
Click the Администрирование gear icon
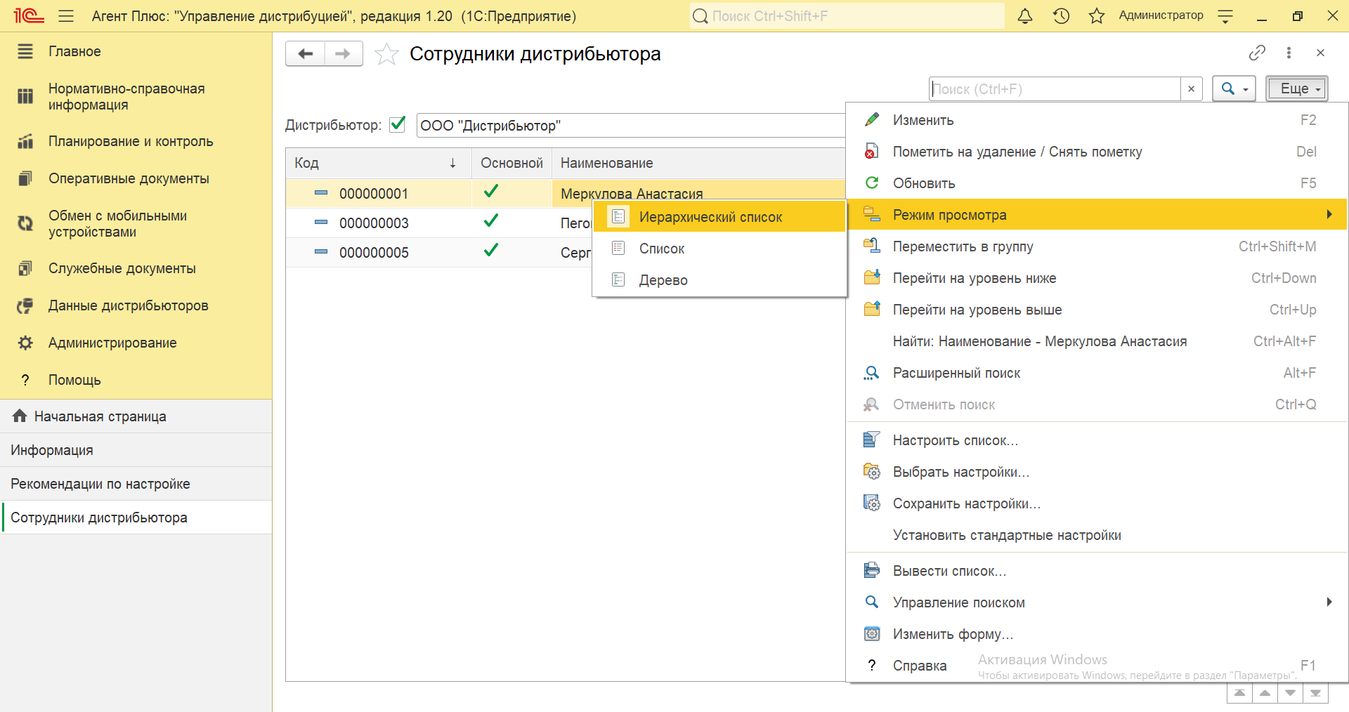coord(25,343)
